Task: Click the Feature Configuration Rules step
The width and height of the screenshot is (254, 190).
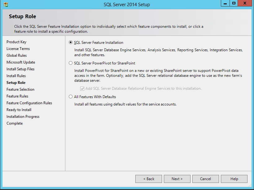Action: click(x=29, y=103)
